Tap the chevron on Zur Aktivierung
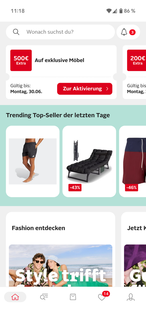The height and width of the screenshot is (325, 146). 107,89
